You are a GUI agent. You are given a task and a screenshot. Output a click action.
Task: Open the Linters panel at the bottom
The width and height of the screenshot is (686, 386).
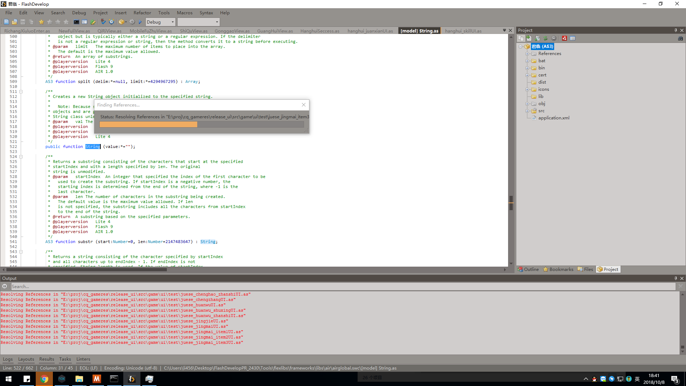(83, 359)
